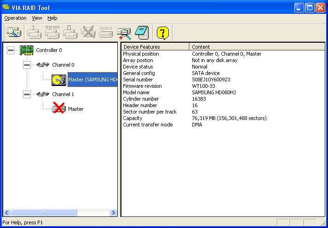
Task: Click firmware revision WT100-33
Action: click(x=203, y=86)
